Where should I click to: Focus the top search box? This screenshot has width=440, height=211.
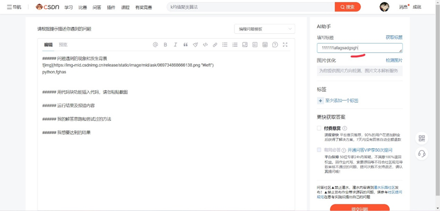[251, 7]
